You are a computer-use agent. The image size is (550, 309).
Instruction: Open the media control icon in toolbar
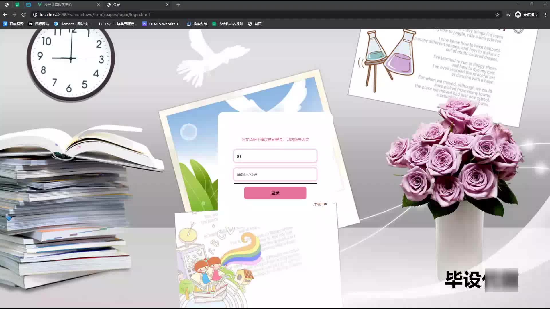(508, 15)
